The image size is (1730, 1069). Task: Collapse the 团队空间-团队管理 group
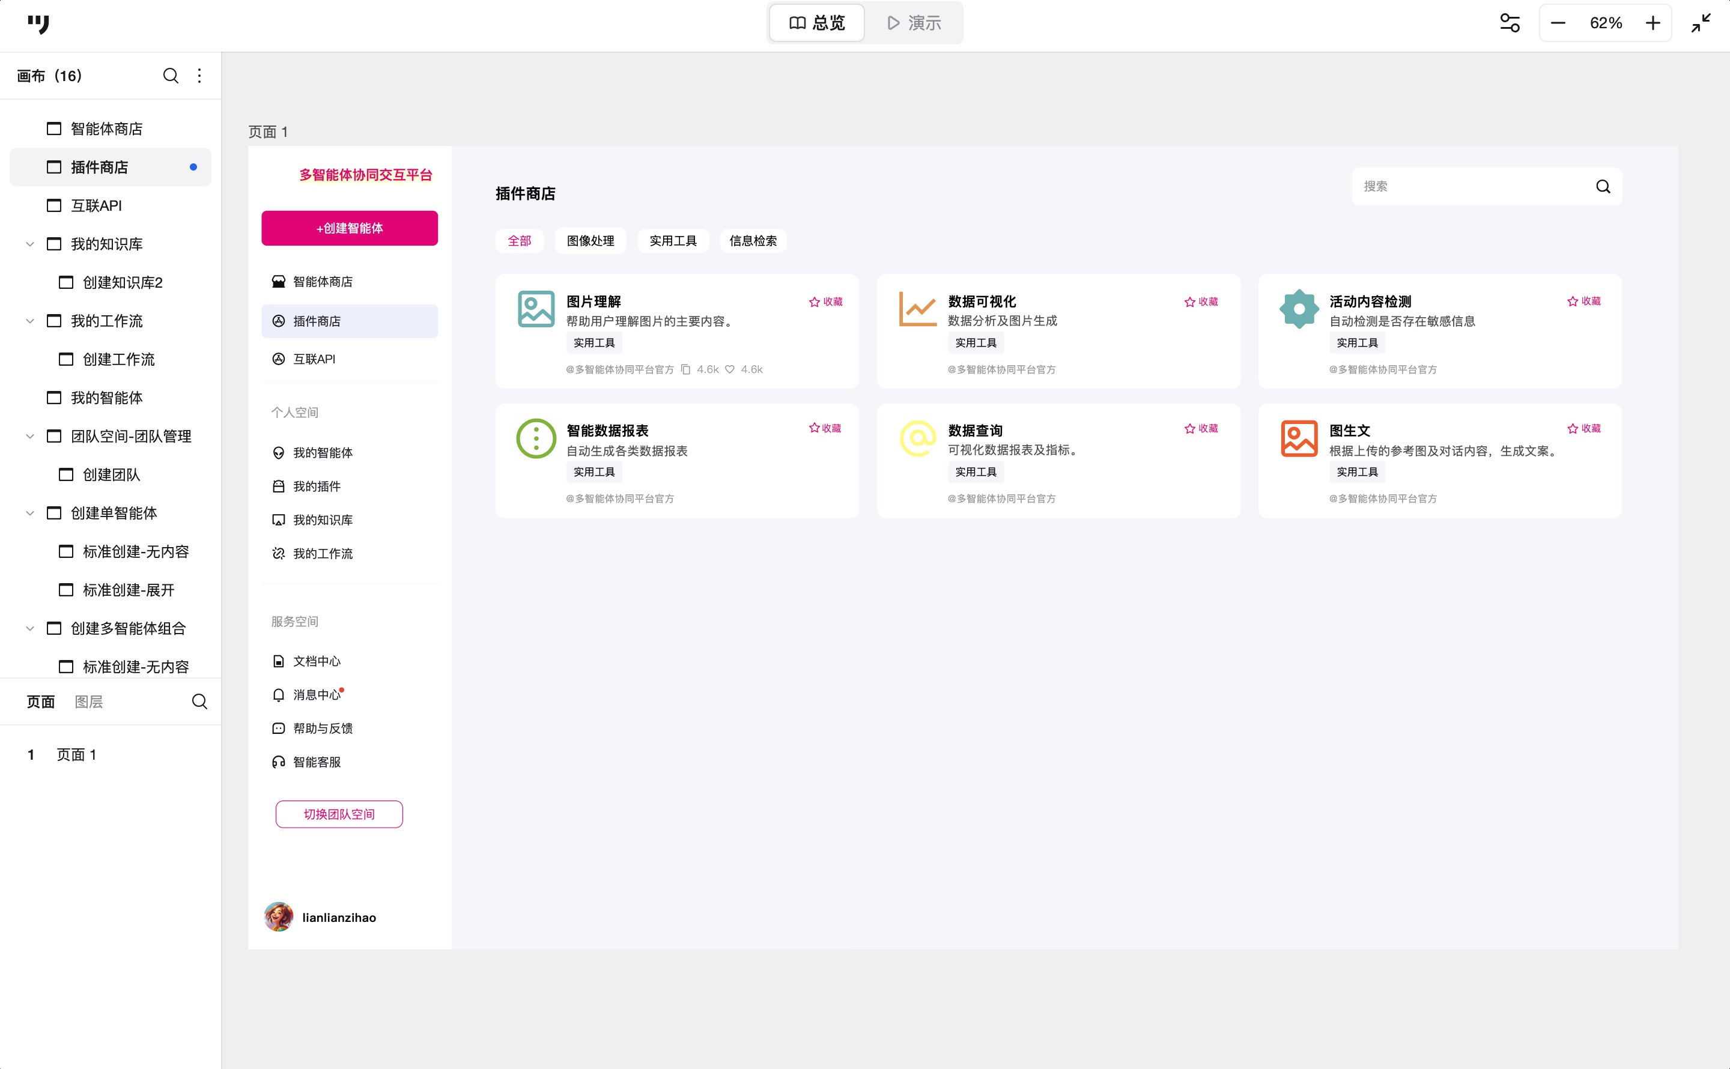click(x=29, y=436)
